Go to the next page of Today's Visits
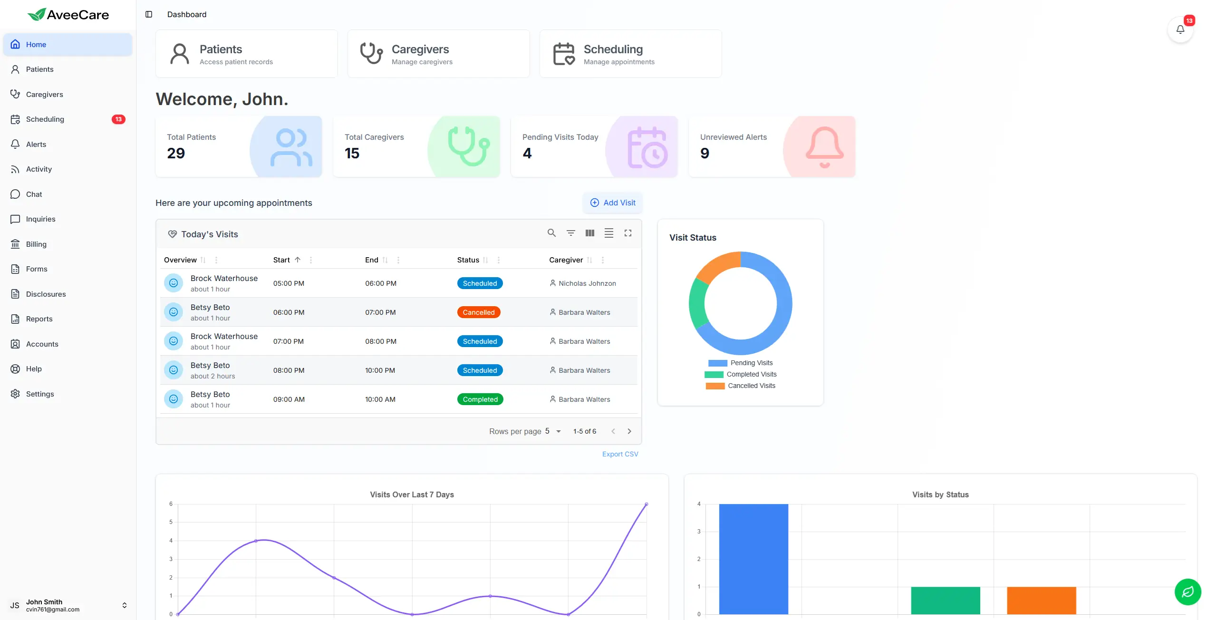Screen dimensions: 1216x620 pyautogui.click(x=629, y=431)
